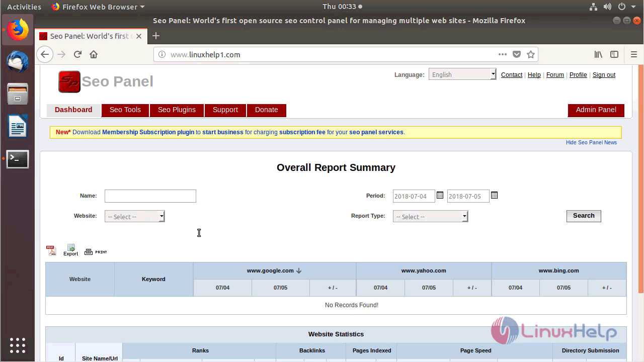Click the Keyword column header
This screenshot has width=644, height=362.
[153, 279]
